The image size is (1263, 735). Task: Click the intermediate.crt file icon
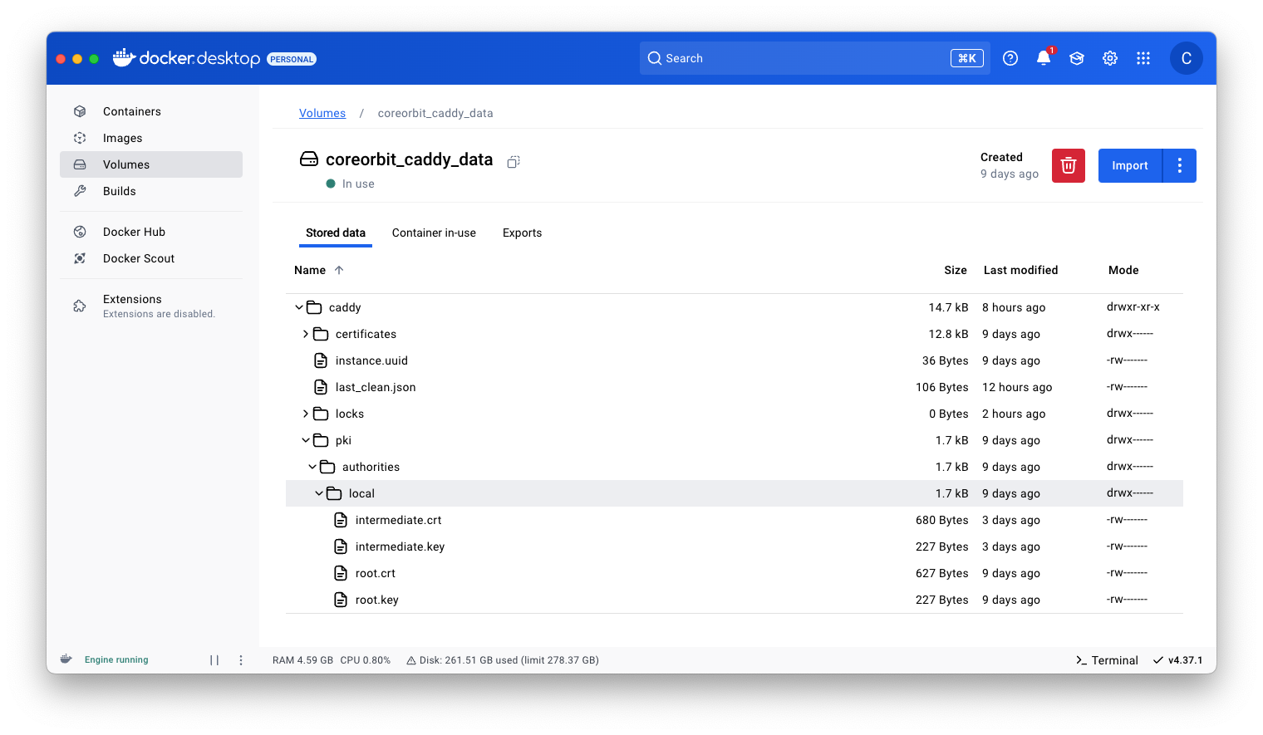[341, 520]
